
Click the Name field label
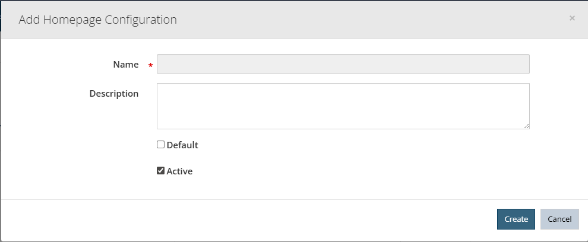pyautogui.click(x=126, y=65)
